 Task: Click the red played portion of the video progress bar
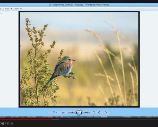(x=26, y=120)
